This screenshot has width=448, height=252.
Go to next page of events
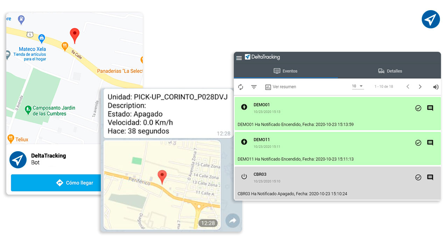[420, 87]
